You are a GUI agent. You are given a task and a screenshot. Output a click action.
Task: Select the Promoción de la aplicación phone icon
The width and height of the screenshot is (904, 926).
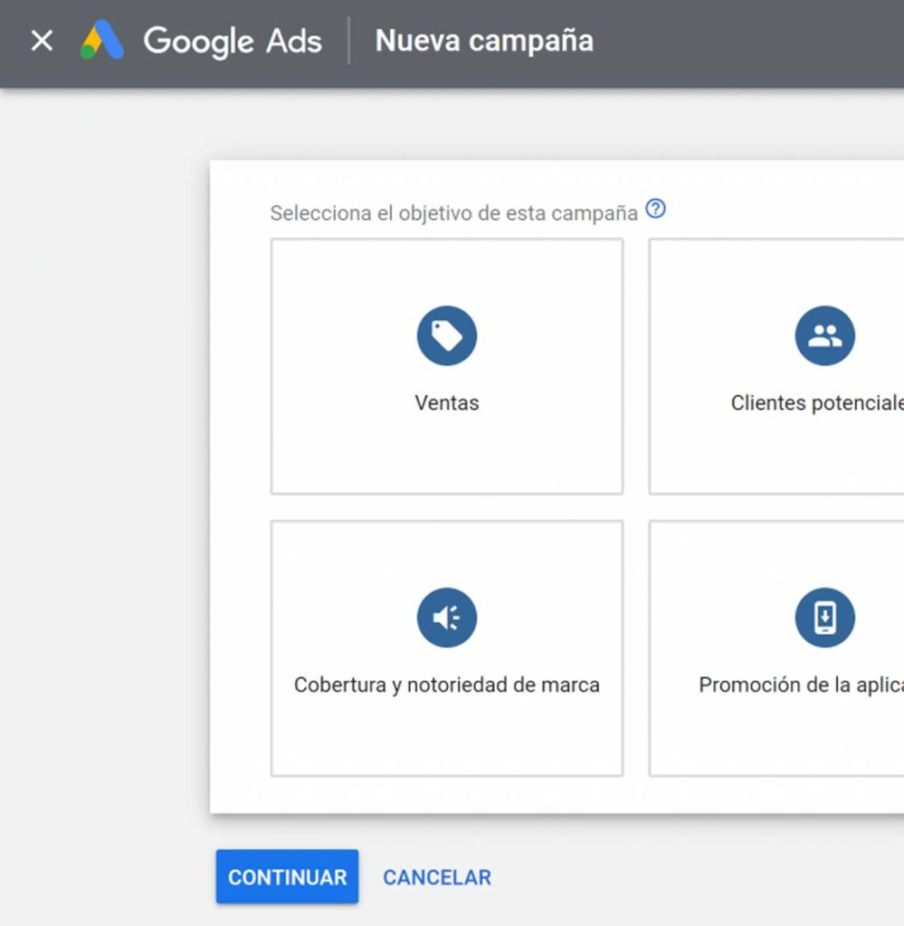tap(825, 617)
